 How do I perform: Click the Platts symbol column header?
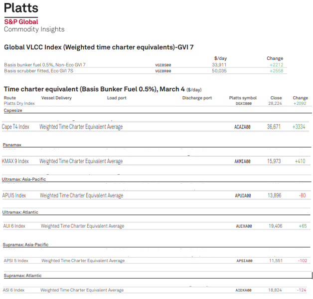pyautogui.click(x=243, y=98)
